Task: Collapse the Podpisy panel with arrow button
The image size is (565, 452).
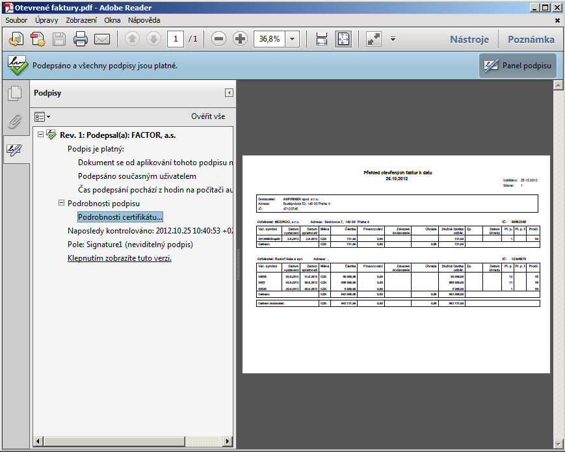Action: (229, 93)
